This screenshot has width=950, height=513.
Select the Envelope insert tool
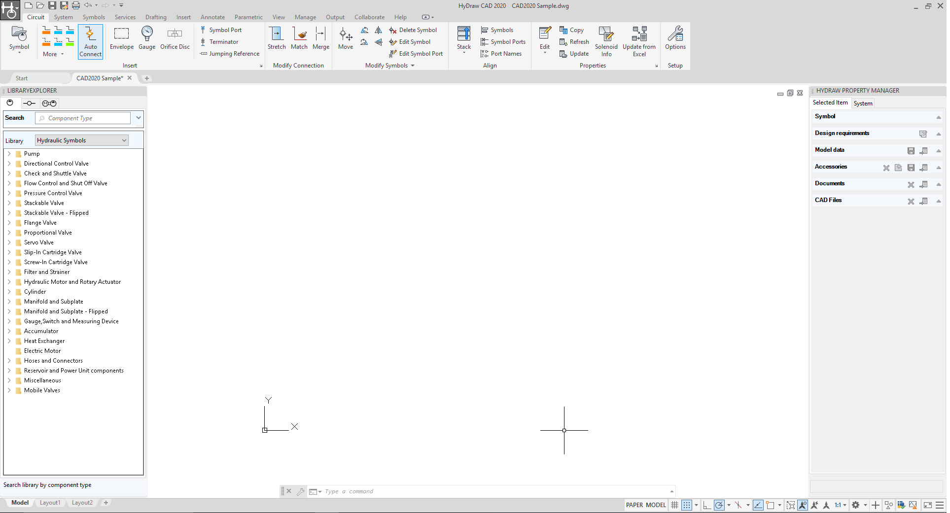pyautogui.click(x=121, y=38)
